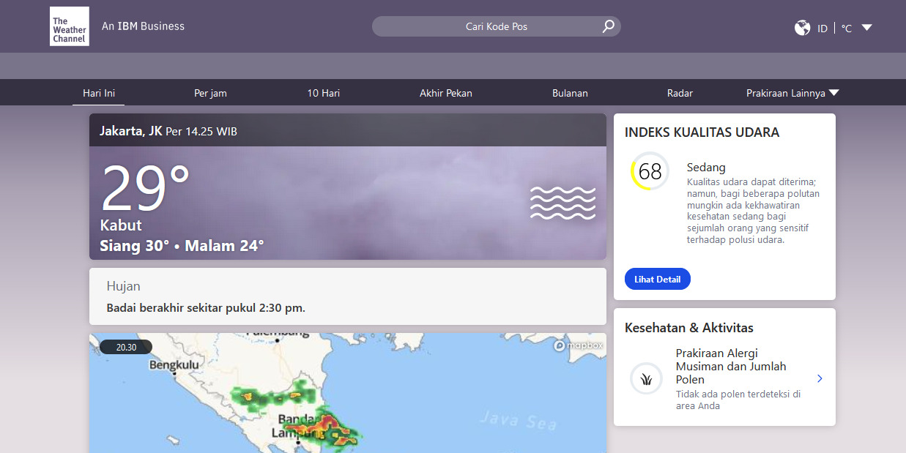
Task: Switch to the Per jam tab
Action: point(210,93)
